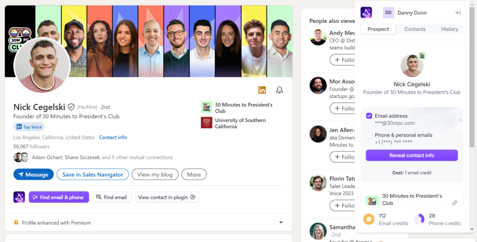Open the Contact info link
This screenshot has height=242, width=477.
[x=113, y=137]
